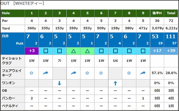Click hole 2 bogey square icon
The width and height of the screenshot is (179, 111).
[45, 51]
